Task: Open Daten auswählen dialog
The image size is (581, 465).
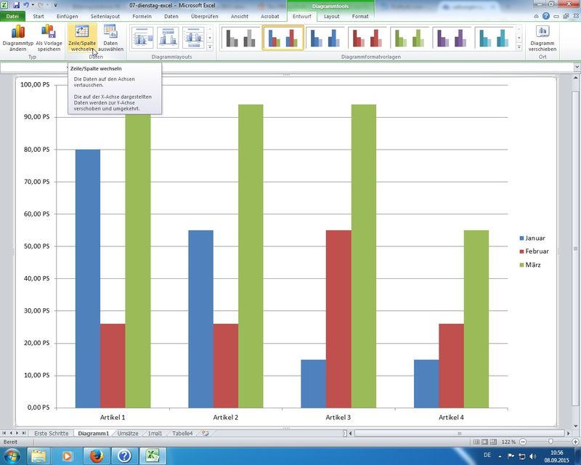Action: (x=110, y=37)
